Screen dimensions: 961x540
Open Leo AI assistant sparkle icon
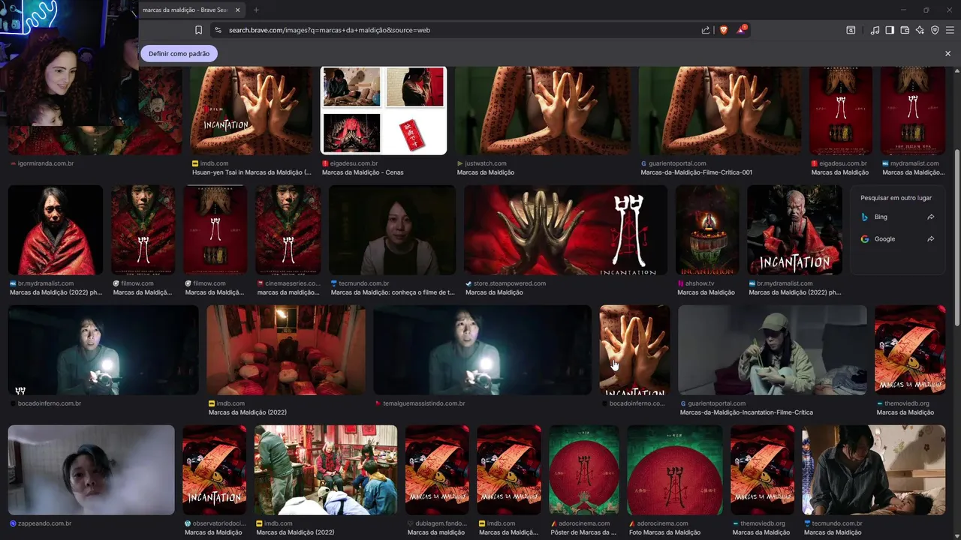pos(920,30)
